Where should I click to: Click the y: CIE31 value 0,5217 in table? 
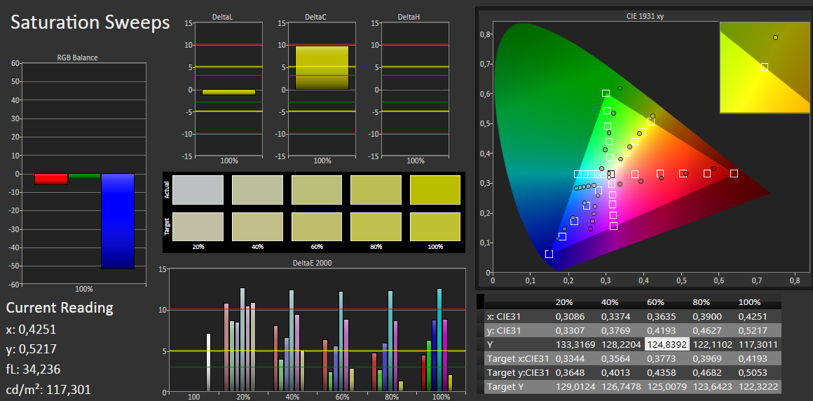[x=753, y=330]
